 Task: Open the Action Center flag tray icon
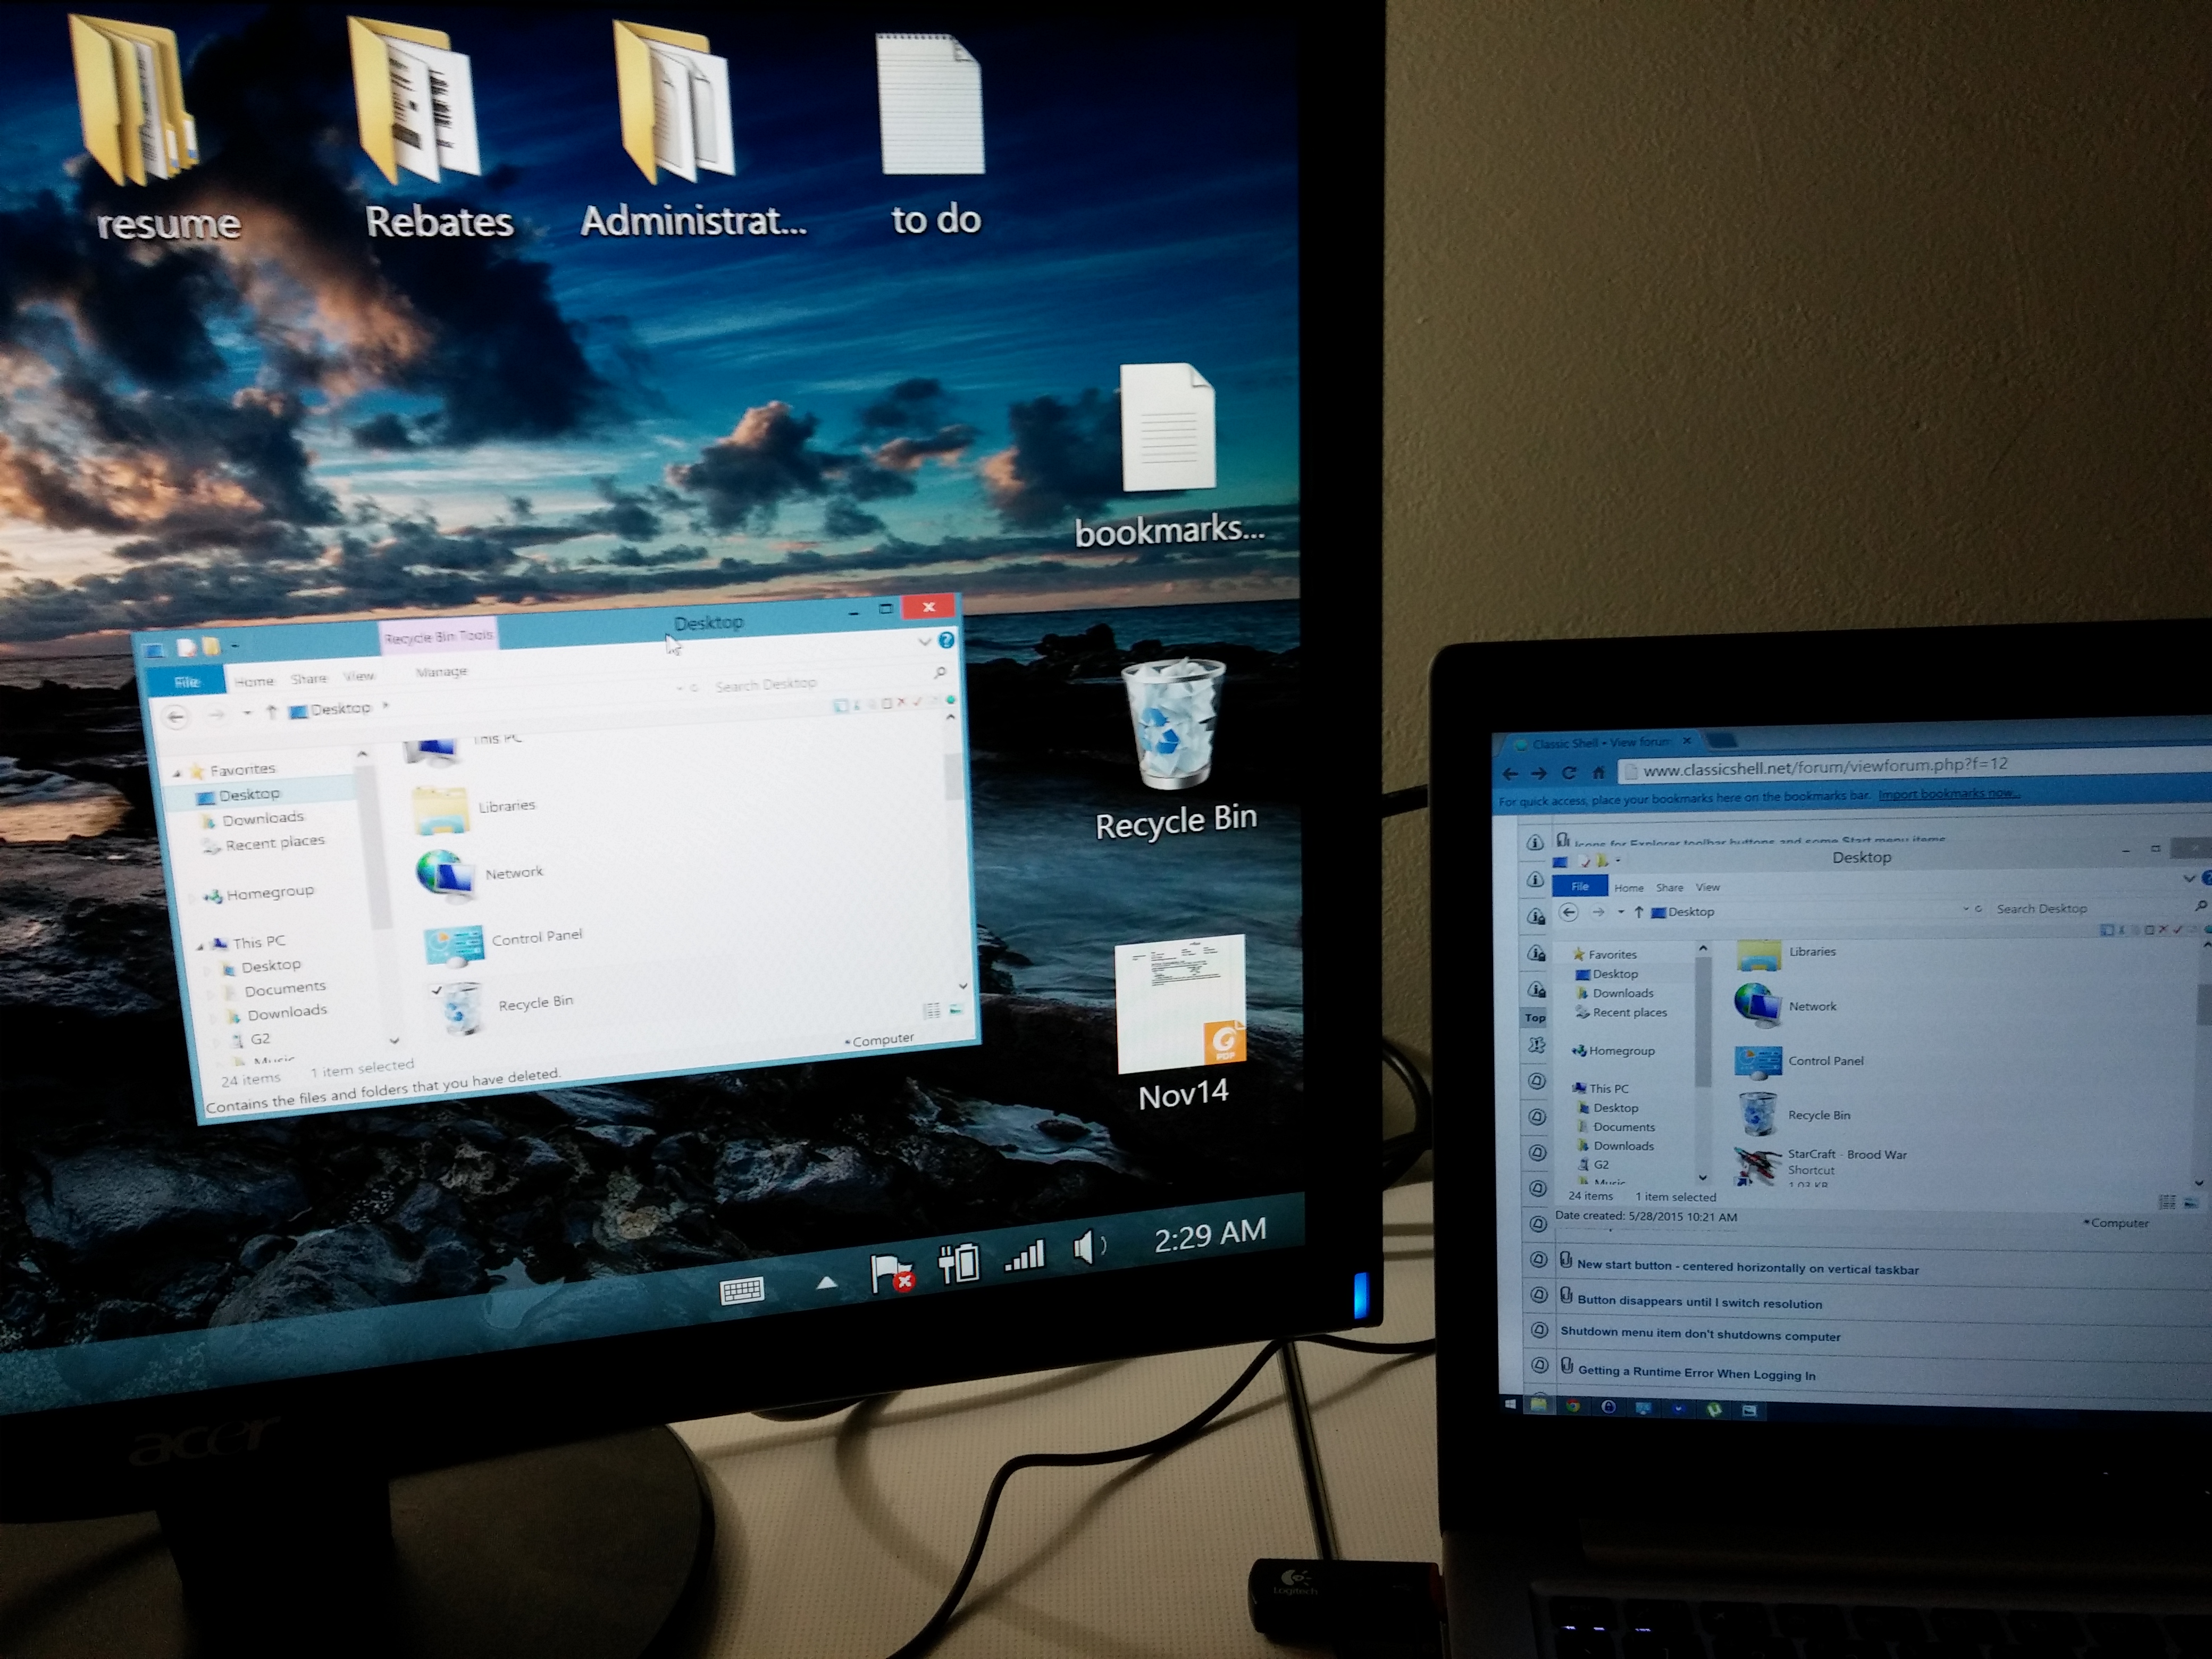click(891, 1274)
